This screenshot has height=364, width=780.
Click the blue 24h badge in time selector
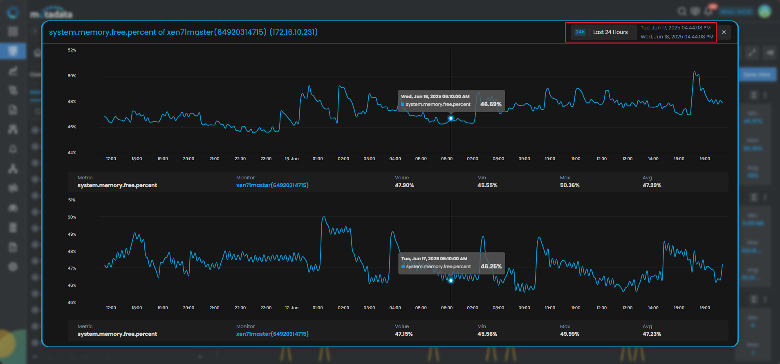pos(580,32)
